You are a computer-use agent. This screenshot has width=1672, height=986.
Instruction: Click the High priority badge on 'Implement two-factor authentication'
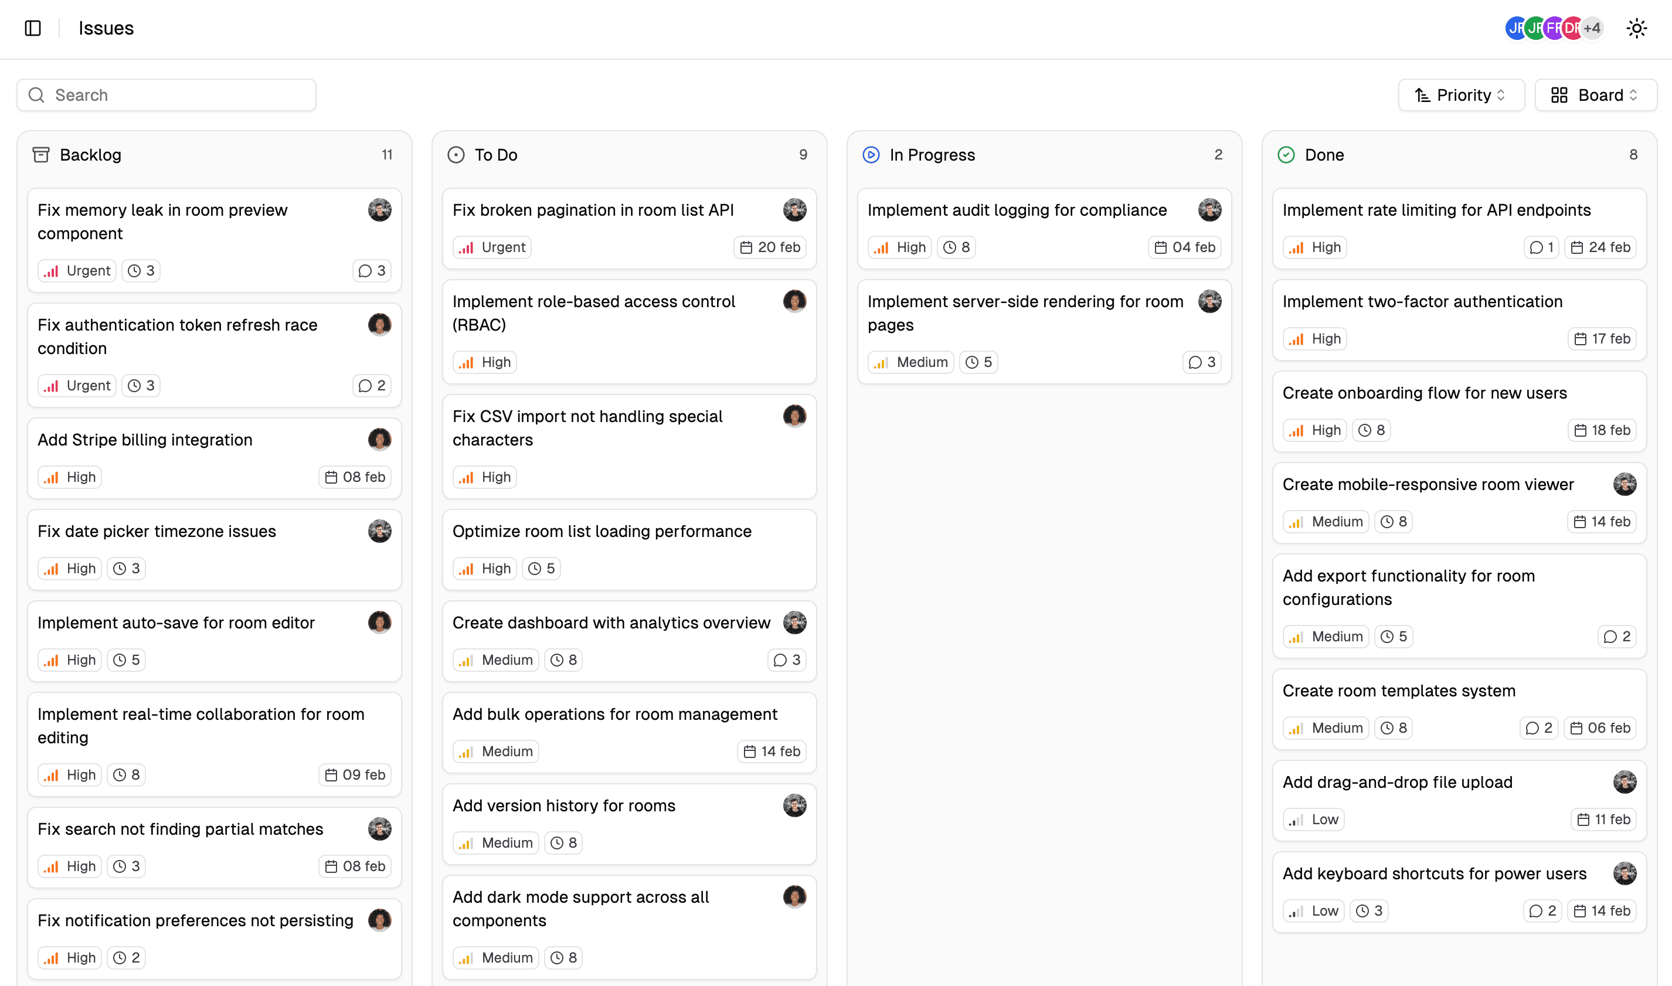1314,339
